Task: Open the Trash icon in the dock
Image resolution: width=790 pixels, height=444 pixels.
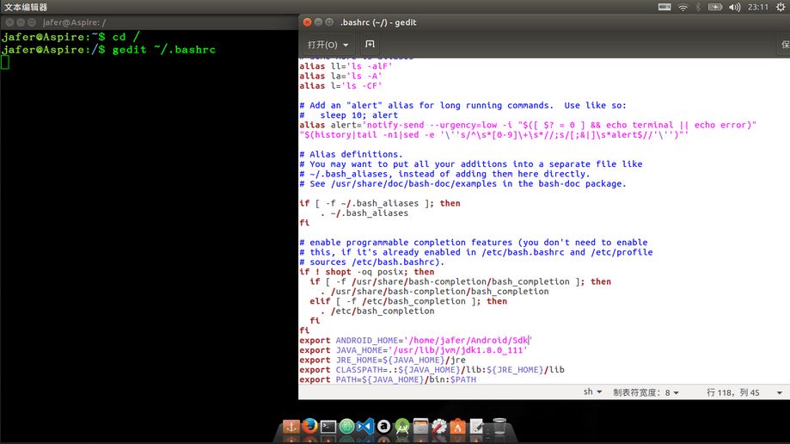Action: click(x=499, y=427)
